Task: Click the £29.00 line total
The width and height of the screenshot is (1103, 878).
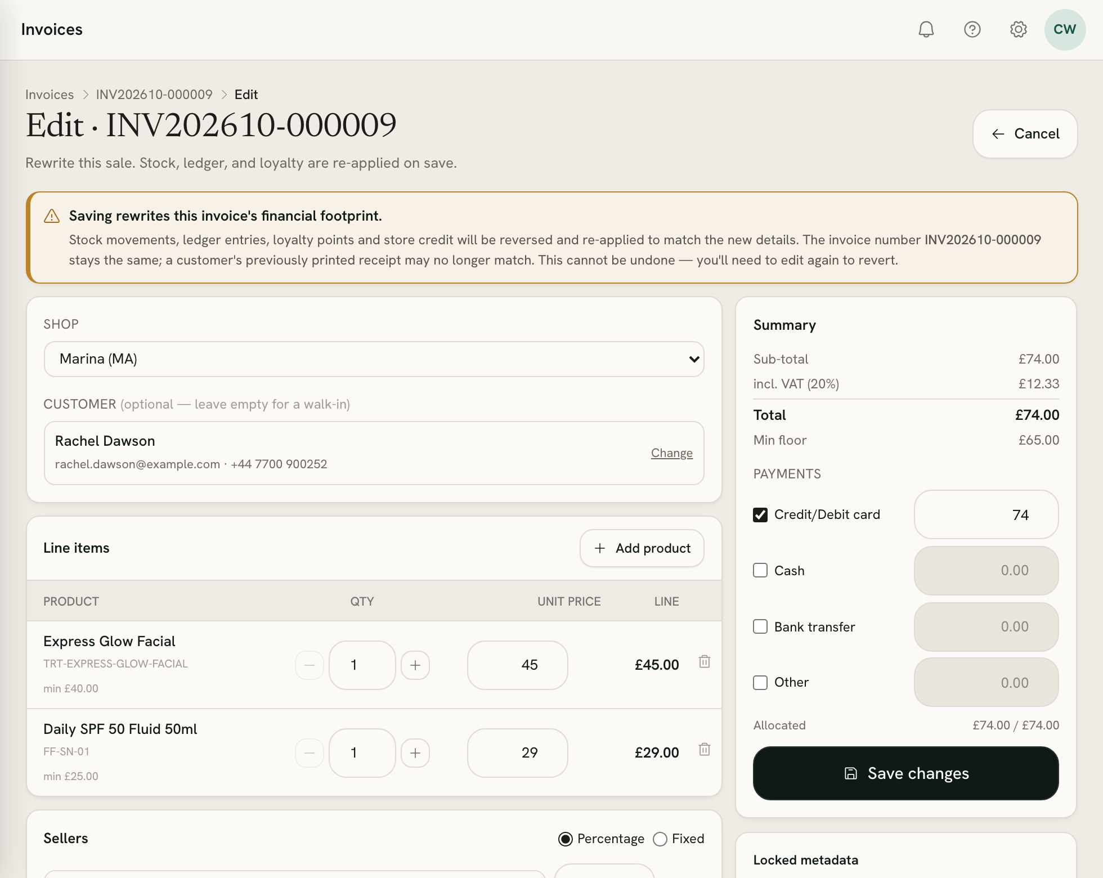Action: [657, 752]
